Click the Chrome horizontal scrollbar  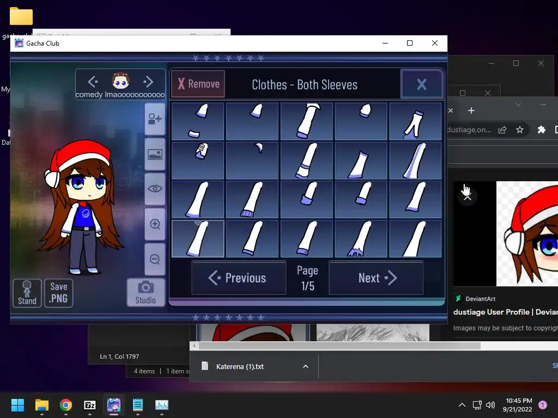click(339, 346)
